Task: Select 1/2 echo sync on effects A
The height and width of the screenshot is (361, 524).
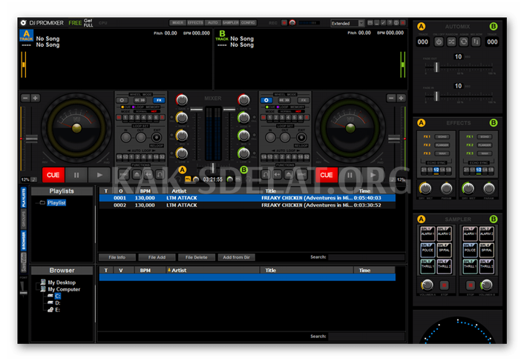Action: (436, 170)
